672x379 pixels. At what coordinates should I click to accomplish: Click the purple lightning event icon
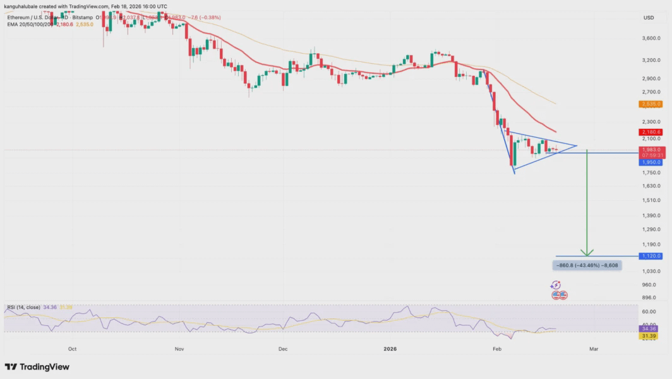pos(555,285)
